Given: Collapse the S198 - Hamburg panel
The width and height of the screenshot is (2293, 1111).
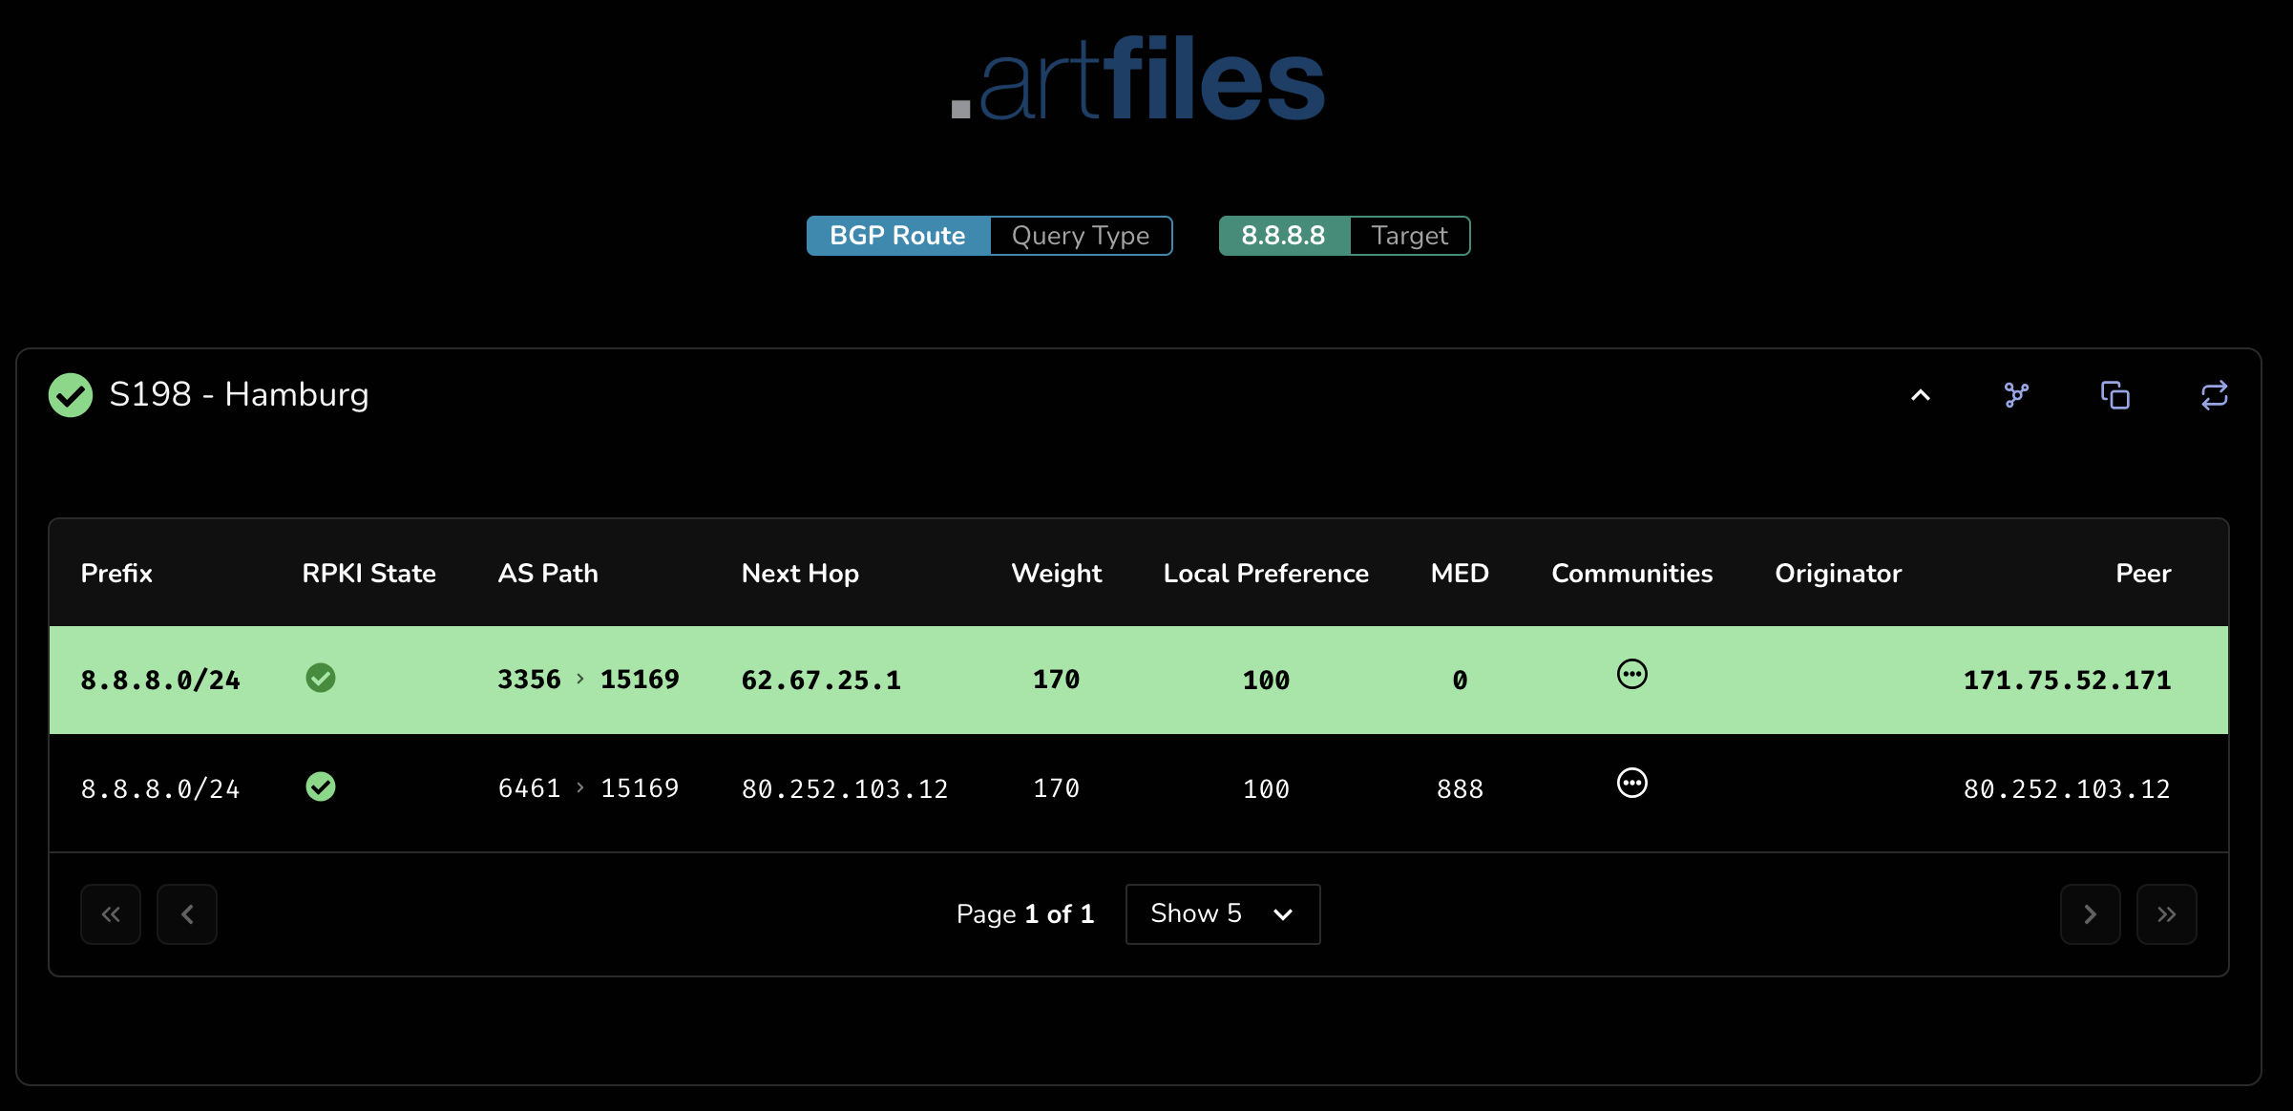Looking at the screenshot, I should click(x=1920, y=394).
